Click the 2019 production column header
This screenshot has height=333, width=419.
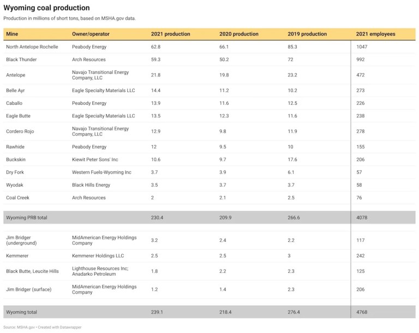[307, 34]
